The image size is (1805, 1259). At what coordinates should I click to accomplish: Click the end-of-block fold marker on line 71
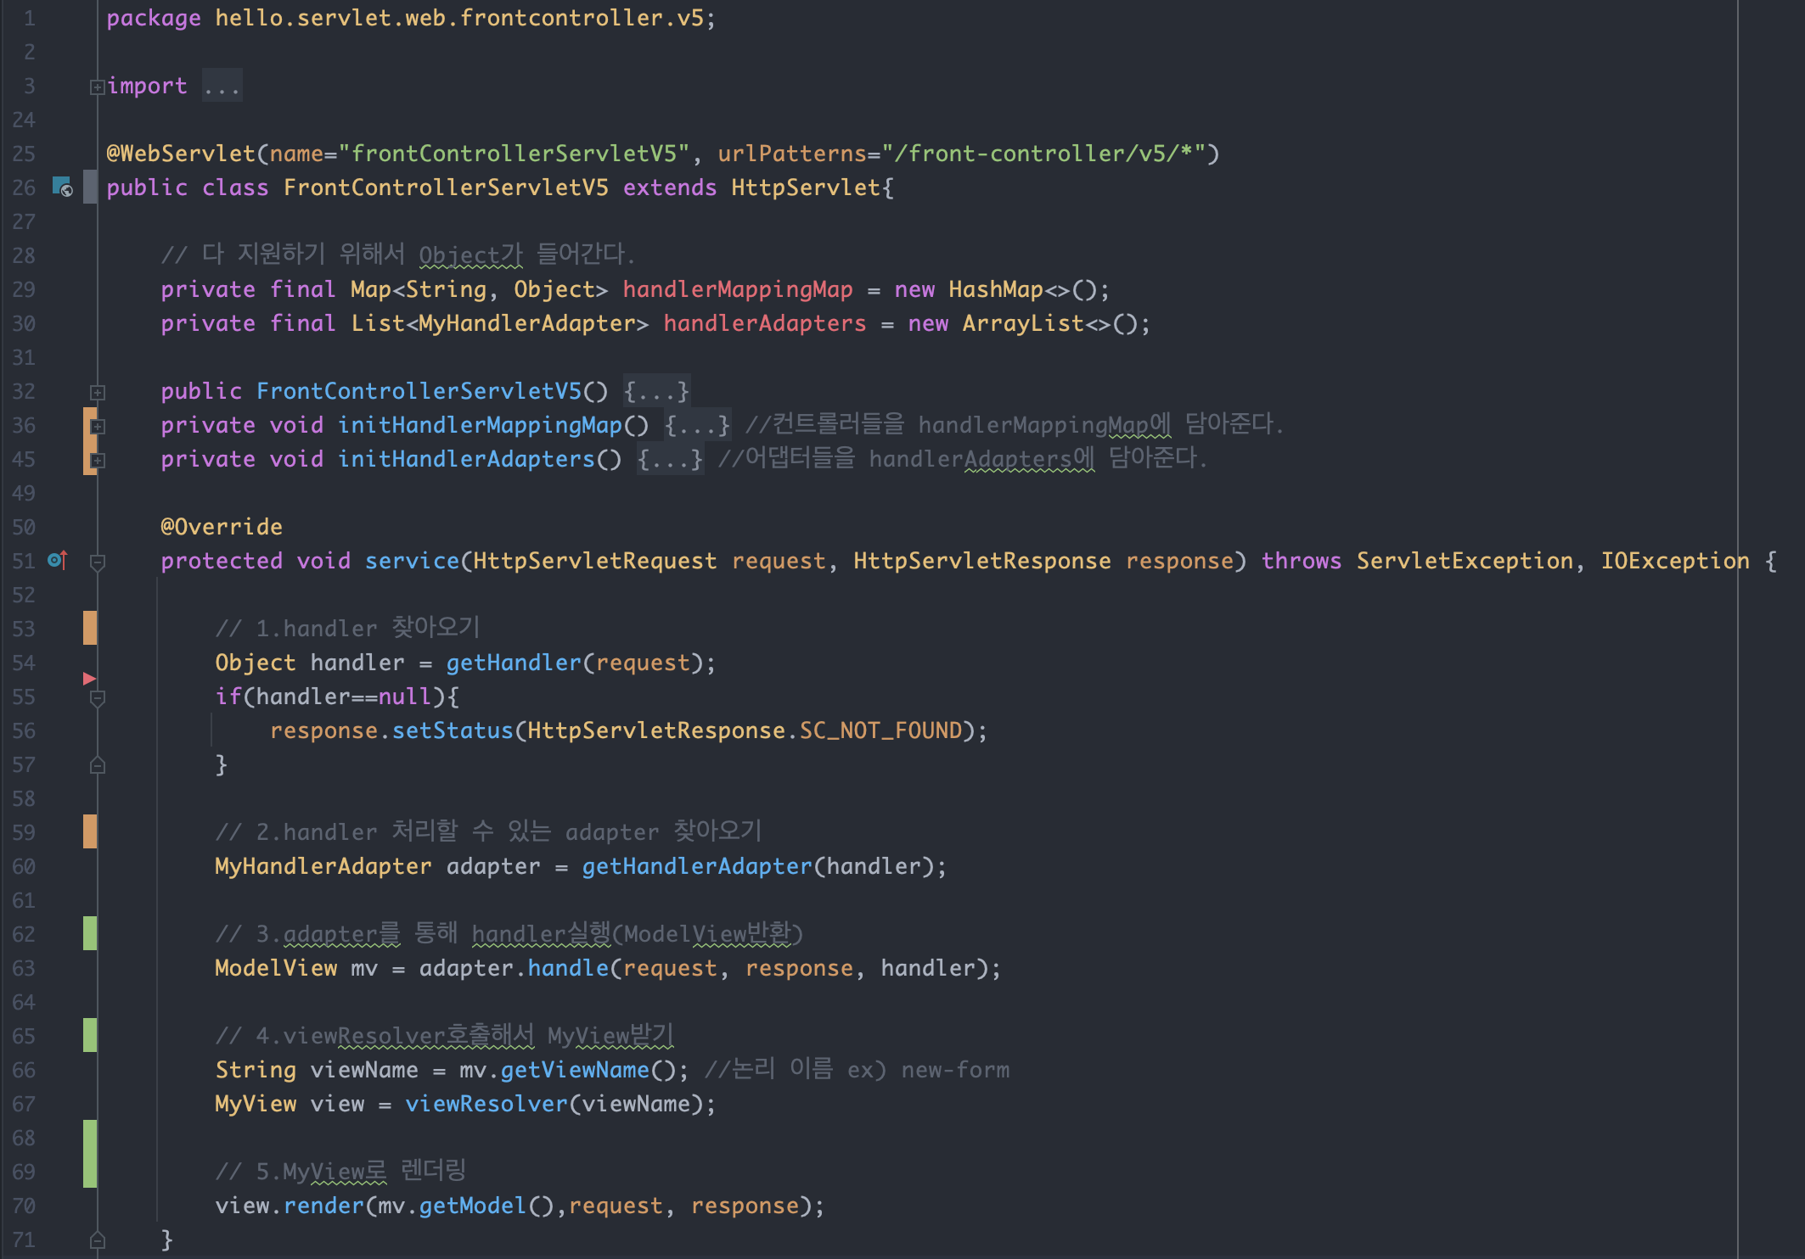tap(98, 1239)
